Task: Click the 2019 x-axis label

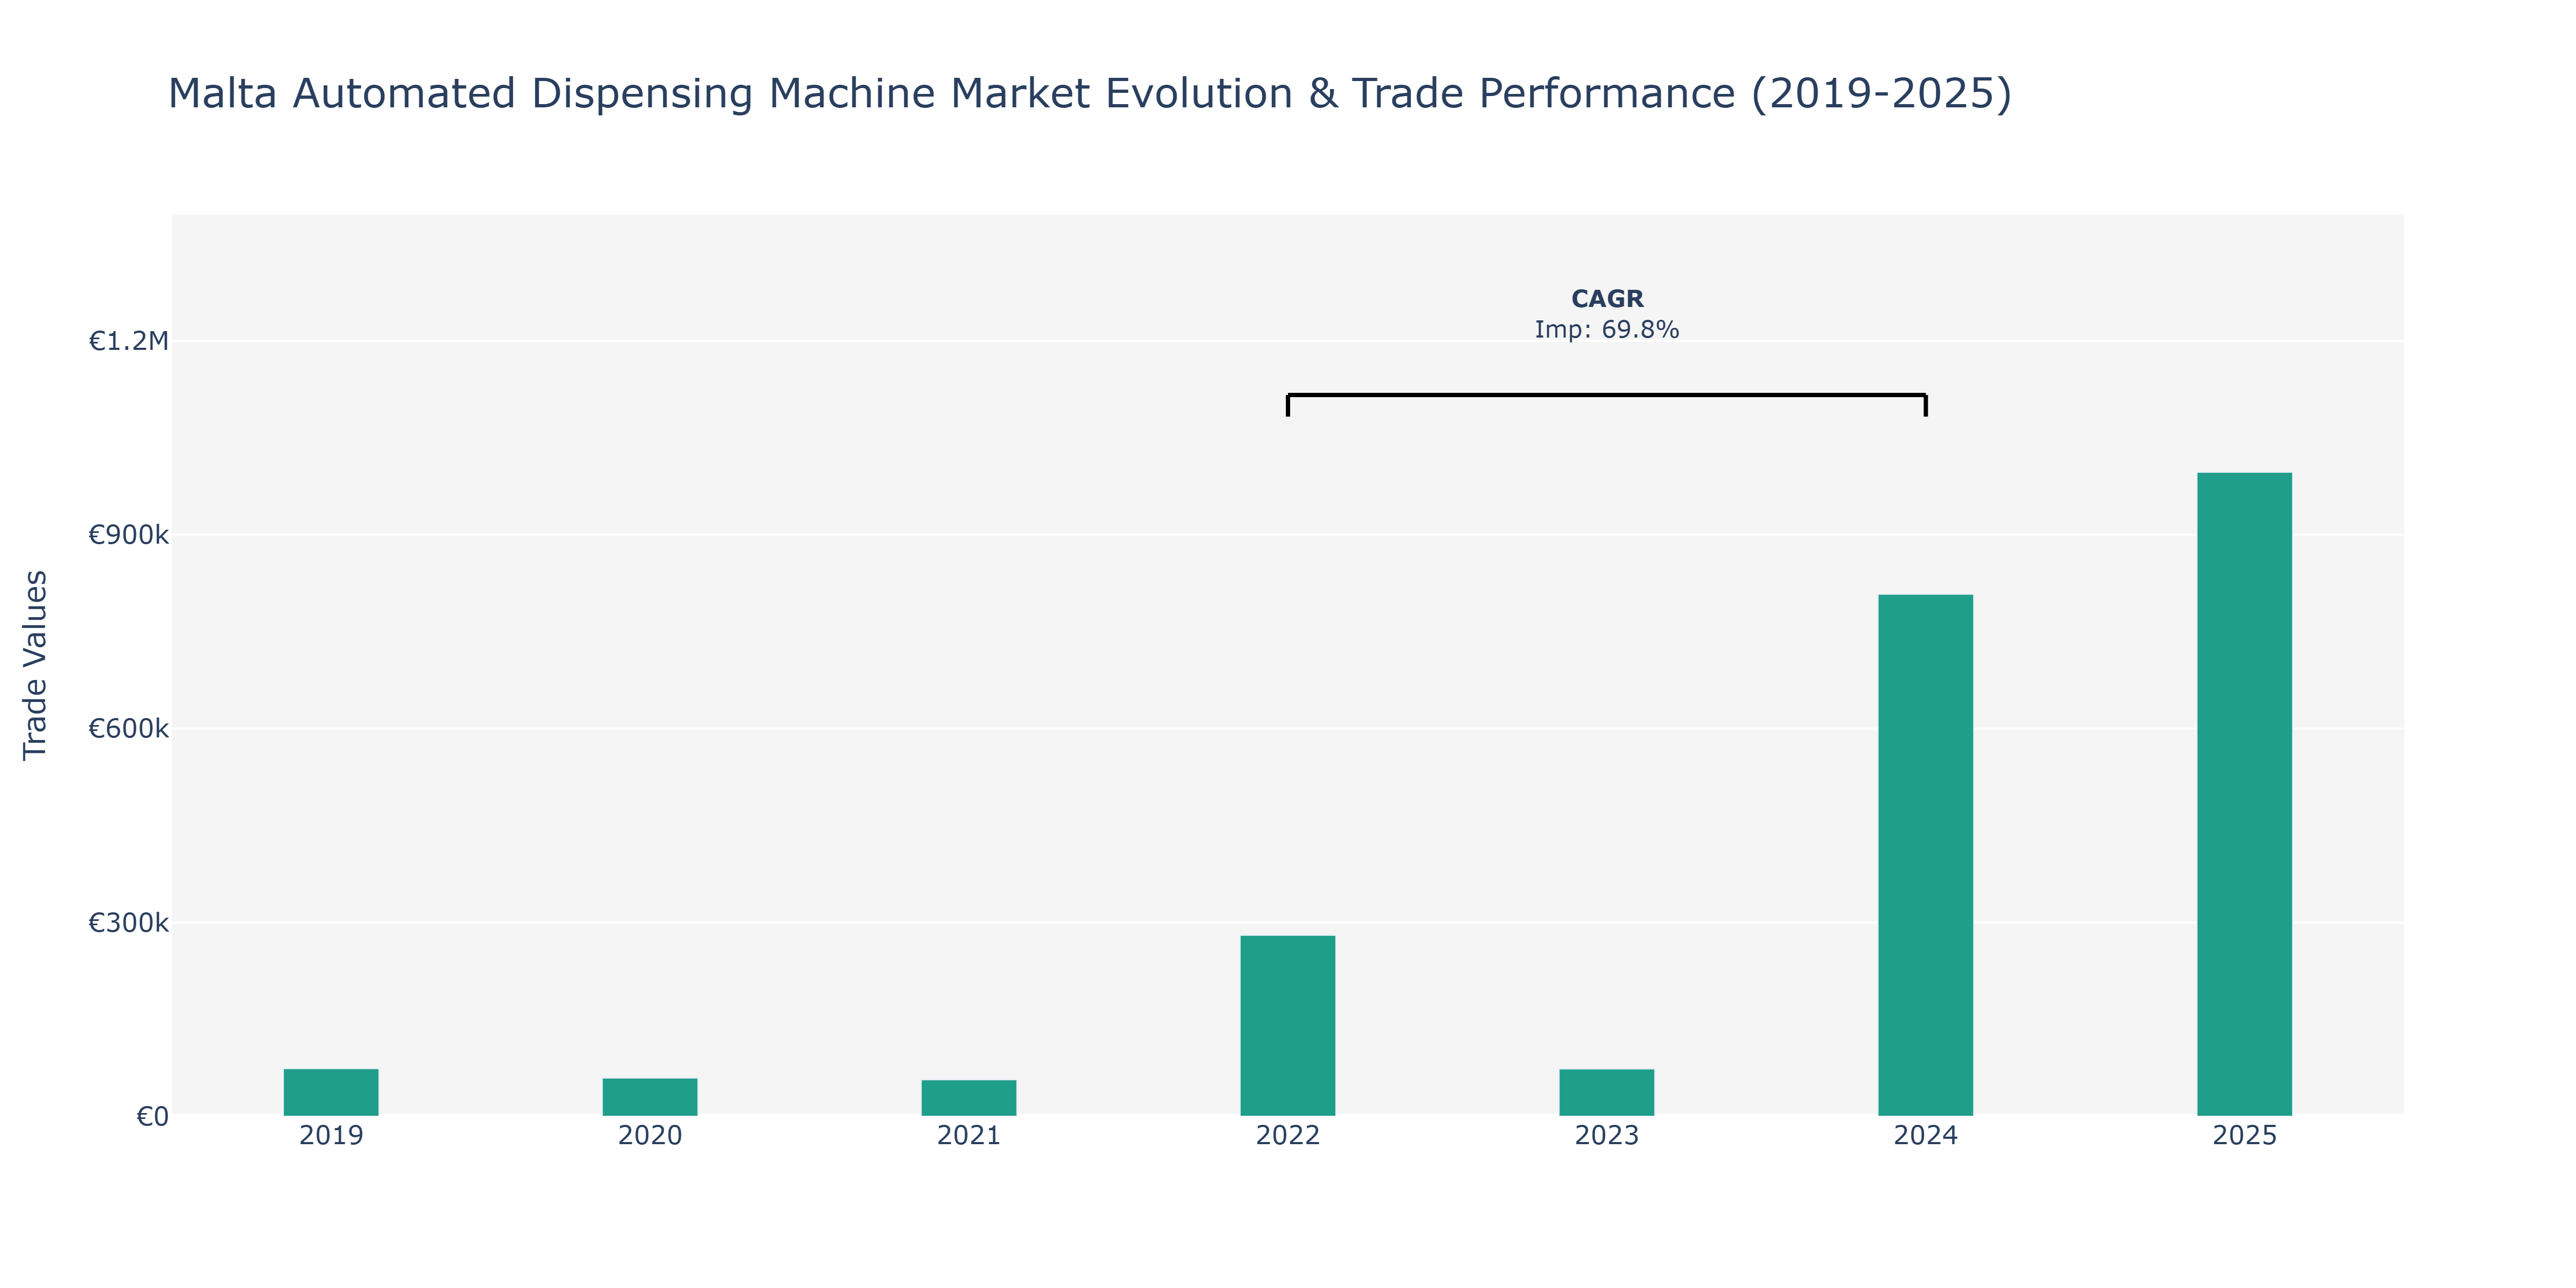Action: 331,1136
